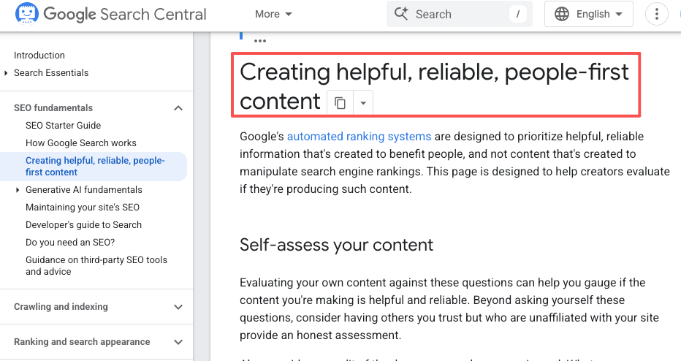Open How Google Search works
This screenshot has height=361, width=681.
coord(81,143)
